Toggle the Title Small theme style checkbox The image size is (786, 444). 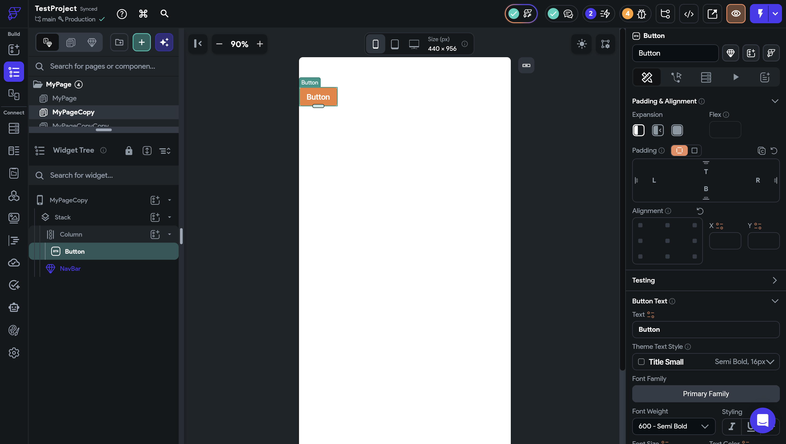(641, 362)
